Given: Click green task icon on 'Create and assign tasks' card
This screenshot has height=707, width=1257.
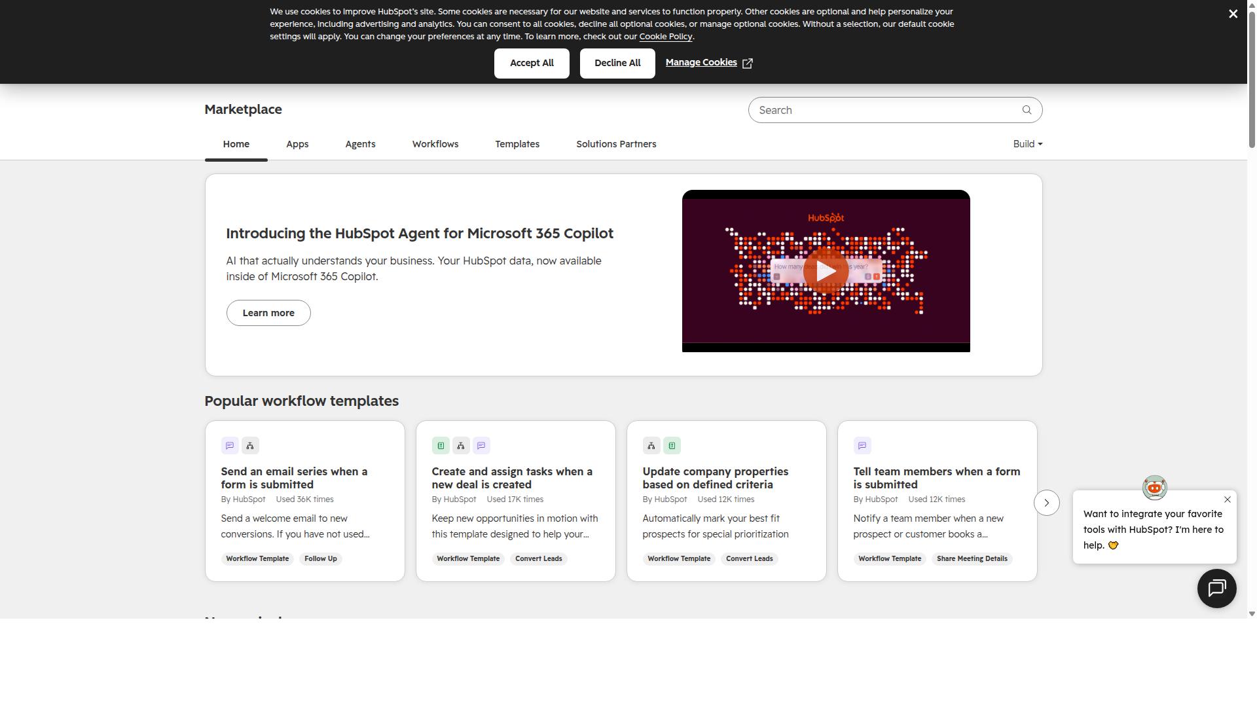Looking at the screenshot, I should click(441, 446).
